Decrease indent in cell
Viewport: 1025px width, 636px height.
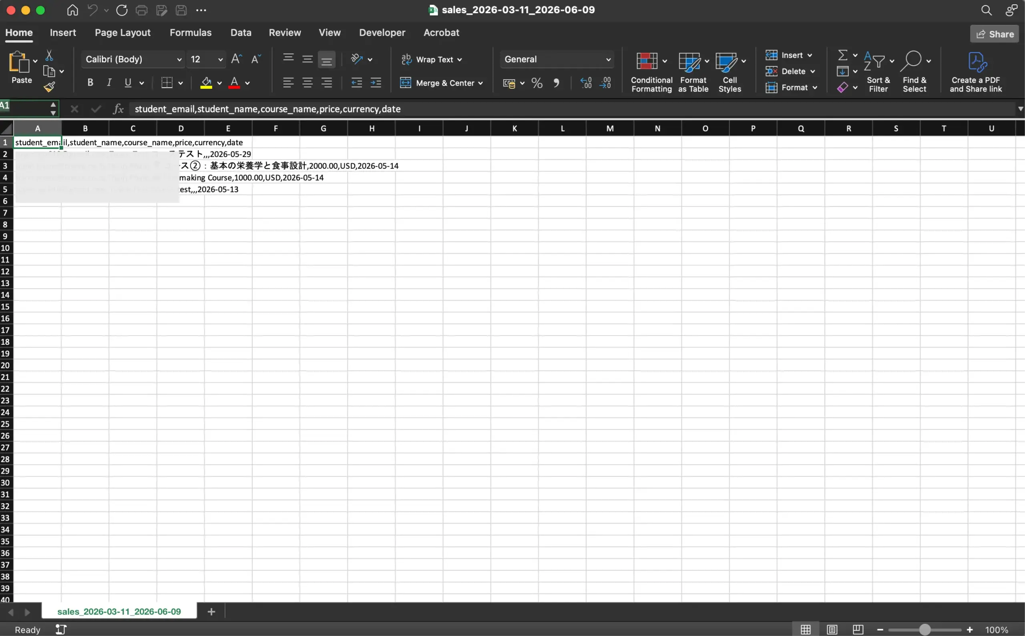coord(356,83)
